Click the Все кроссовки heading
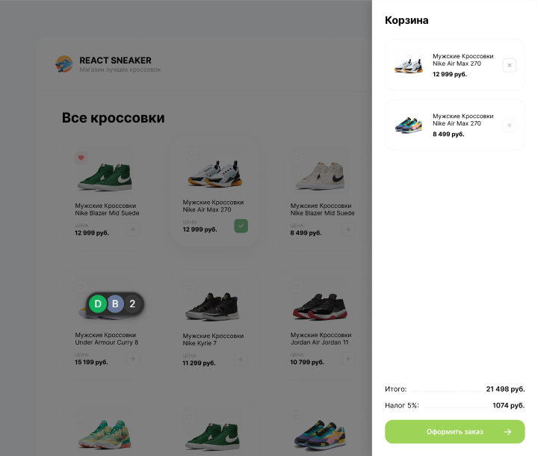The height and width of the screenshot is (456, 538). [x=114, y=118]
